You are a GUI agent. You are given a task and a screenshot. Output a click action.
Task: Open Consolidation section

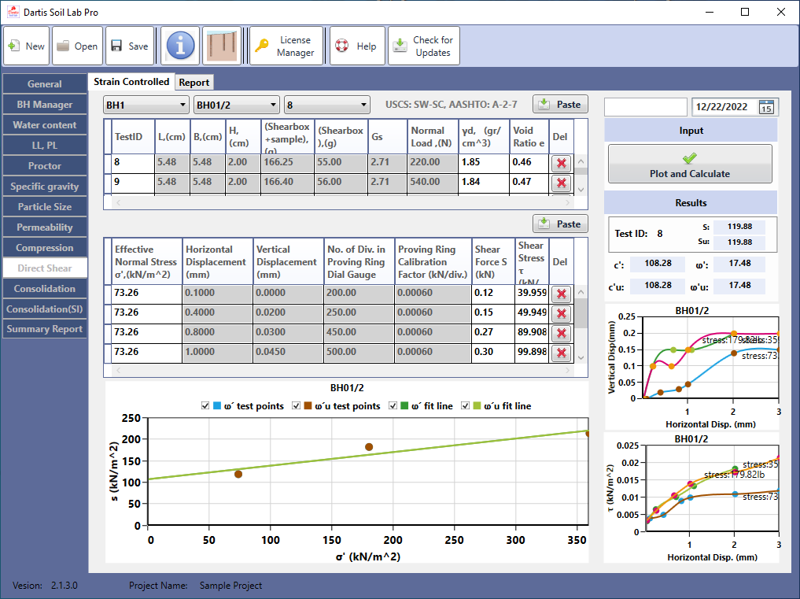click(x=44, y=289)
